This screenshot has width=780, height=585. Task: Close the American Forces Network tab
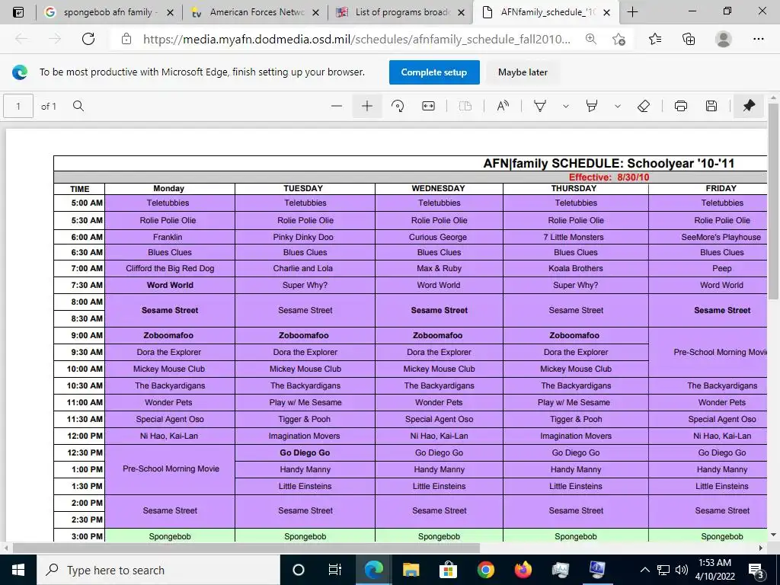[x=315, y=12]
